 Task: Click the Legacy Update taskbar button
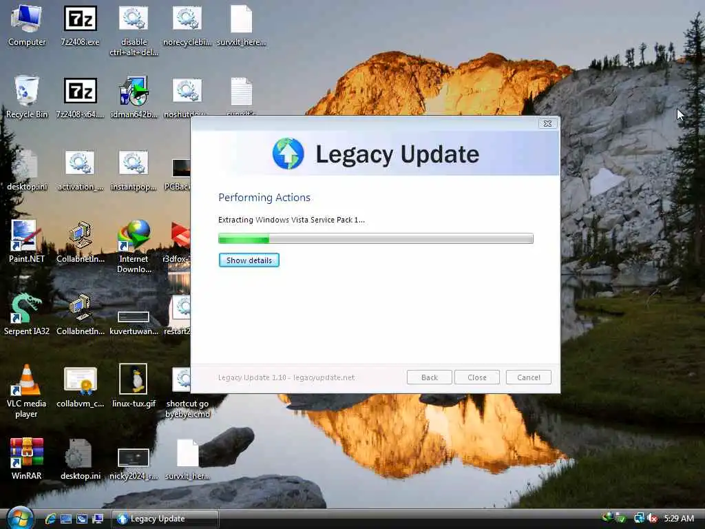(165, 519)
